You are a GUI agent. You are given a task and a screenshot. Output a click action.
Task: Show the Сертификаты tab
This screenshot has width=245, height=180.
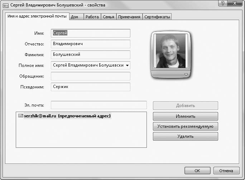157,17
